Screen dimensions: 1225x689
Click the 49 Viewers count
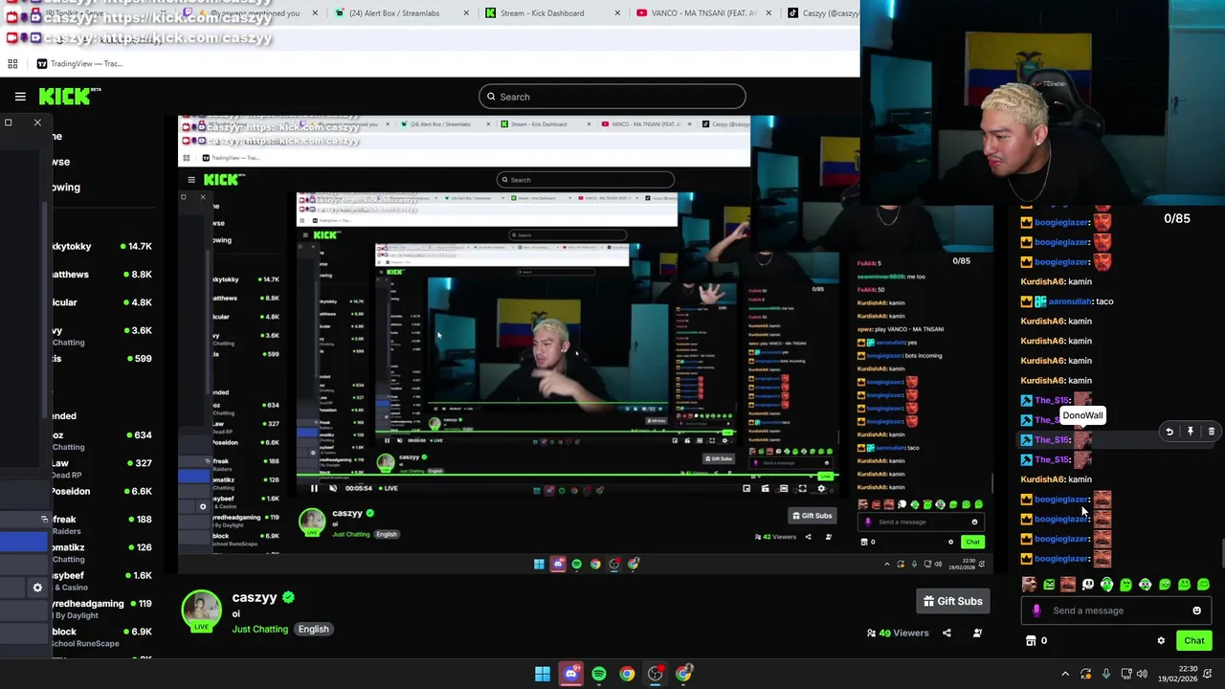click(x=898, y=633)
